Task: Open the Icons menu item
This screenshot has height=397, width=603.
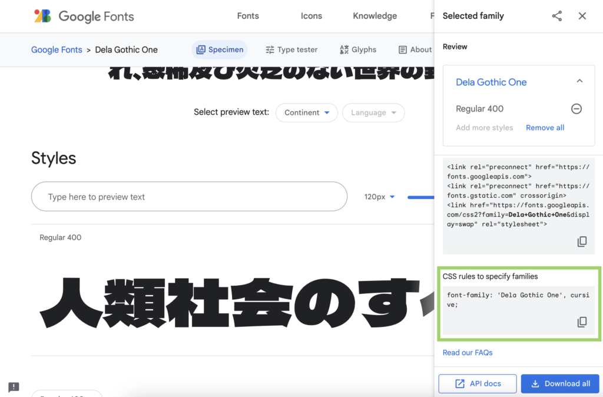Action: click(312, 16)
